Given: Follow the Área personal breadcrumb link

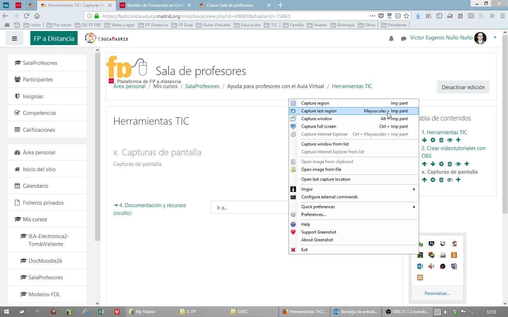Looking at the screenshot, I should pyautogui.click(x=129, y=86).
